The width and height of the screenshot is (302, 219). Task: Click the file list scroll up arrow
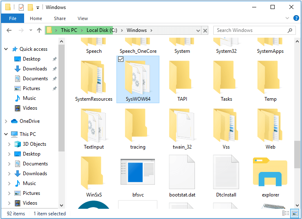point(297,41)
